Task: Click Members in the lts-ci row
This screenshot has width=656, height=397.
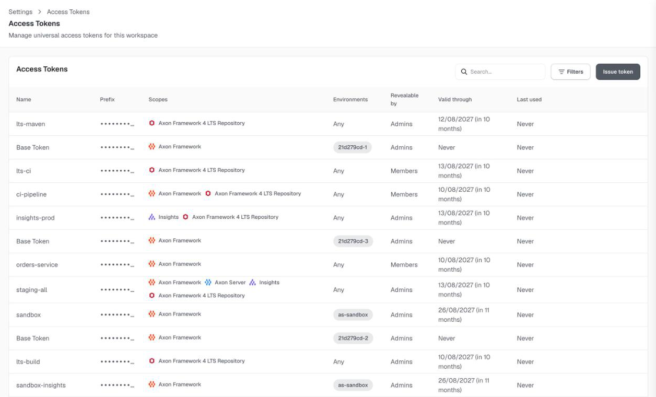Action: tap(404, 171)
